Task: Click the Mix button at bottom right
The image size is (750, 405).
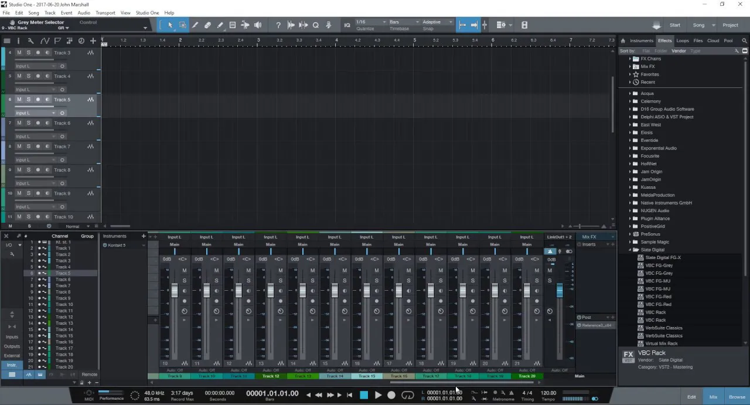Action: click(713, 397)
